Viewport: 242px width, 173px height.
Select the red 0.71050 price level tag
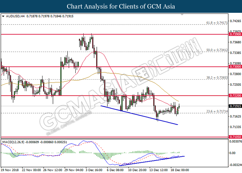click(x=235, y=137)
